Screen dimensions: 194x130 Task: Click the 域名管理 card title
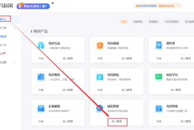coord(113,106)
